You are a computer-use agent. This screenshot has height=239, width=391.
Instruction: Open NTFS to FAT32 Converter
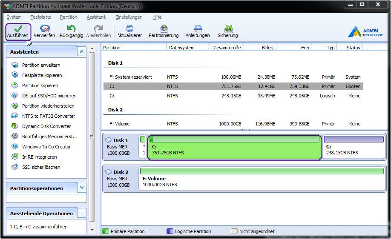point(49,116)
